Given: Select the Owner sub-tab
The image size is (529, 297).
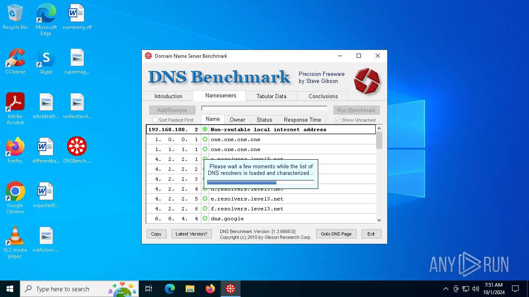Looking at the screenshot, I should [x=237, y=120].
